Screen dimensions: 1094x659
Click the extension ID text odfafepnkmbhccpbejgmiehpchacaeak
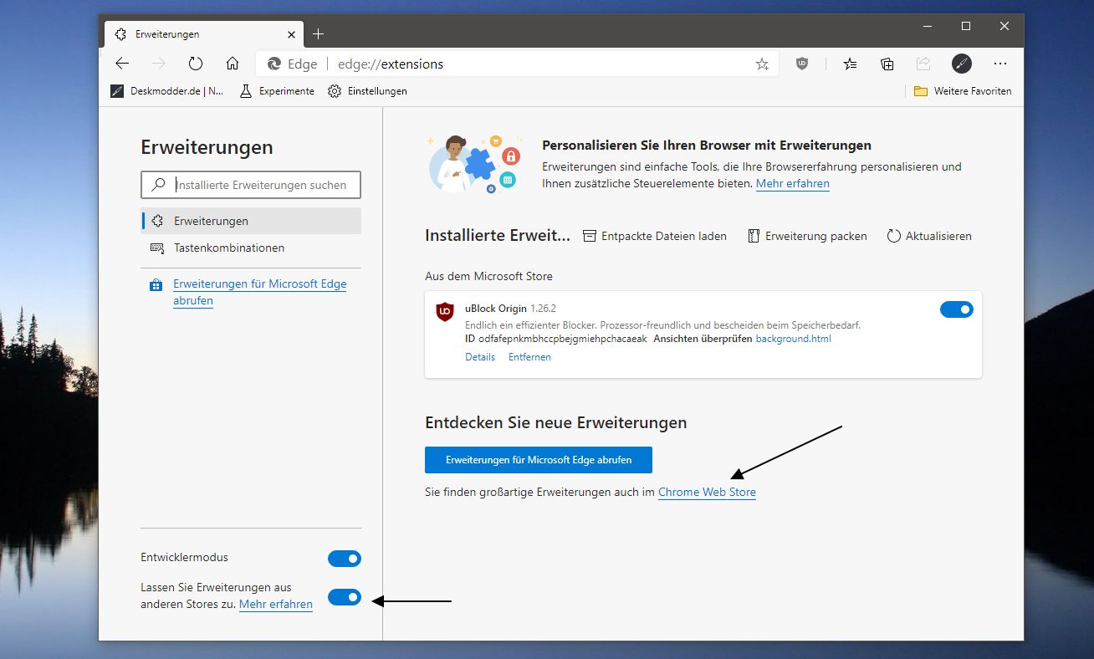563,339
